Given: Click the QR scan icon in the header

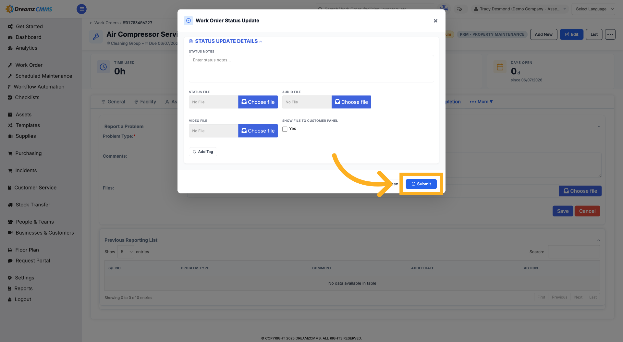Looking at the screenshot, I should [x=444, y=8].
